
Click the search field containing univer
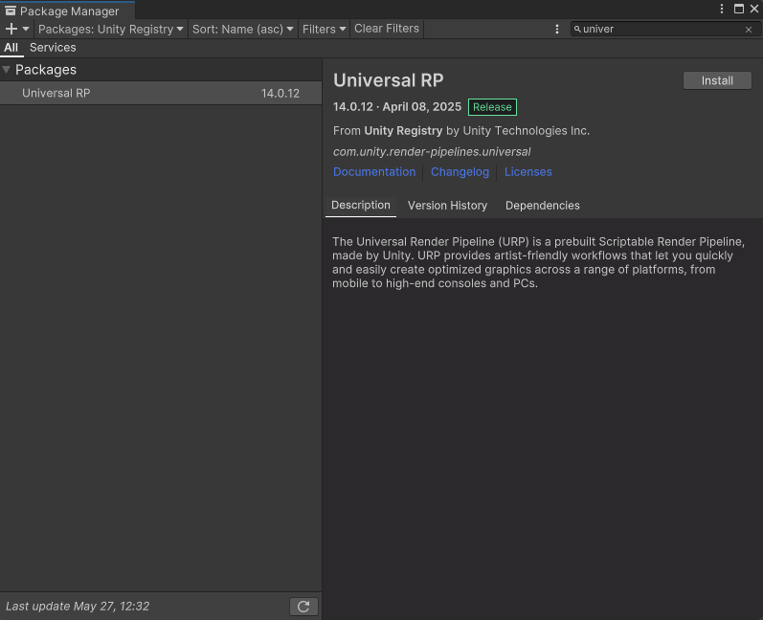click(x=663, y=29)
